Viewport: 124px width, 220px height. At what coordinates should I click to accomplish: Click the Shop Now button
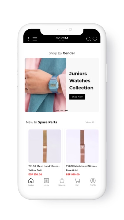pyautogui.click(x=77, y=97)
